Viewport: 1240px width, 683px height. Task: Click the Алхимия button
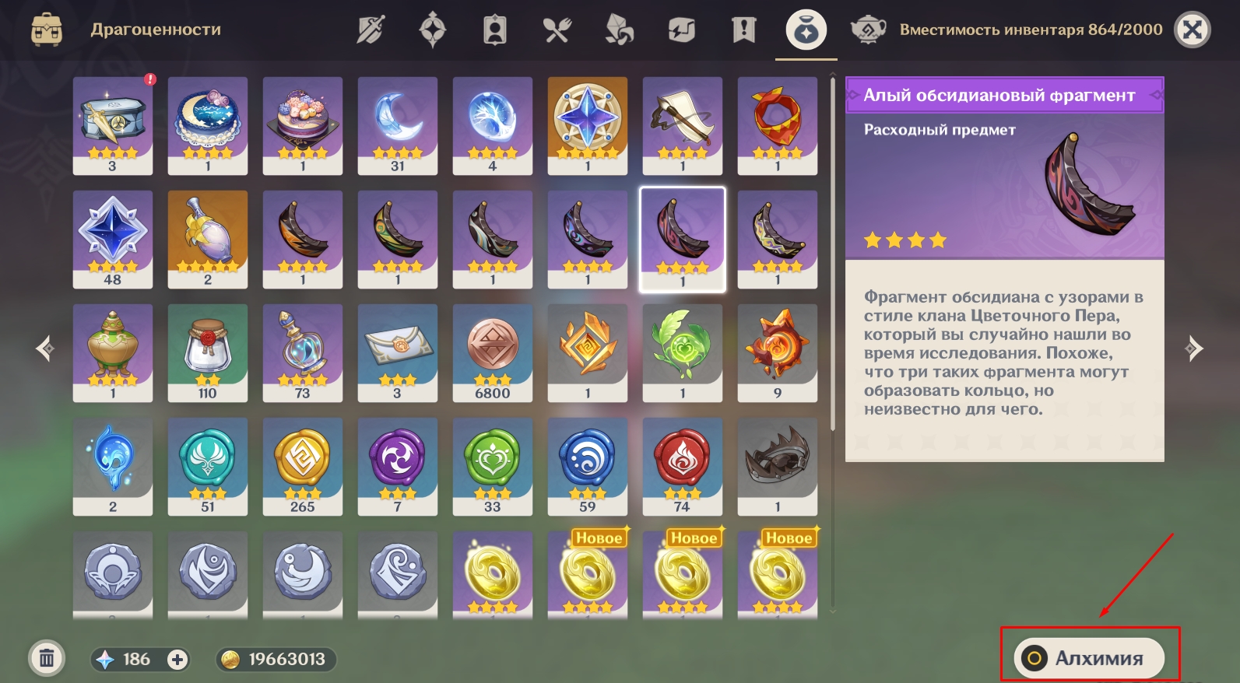tap(1089, 658)
